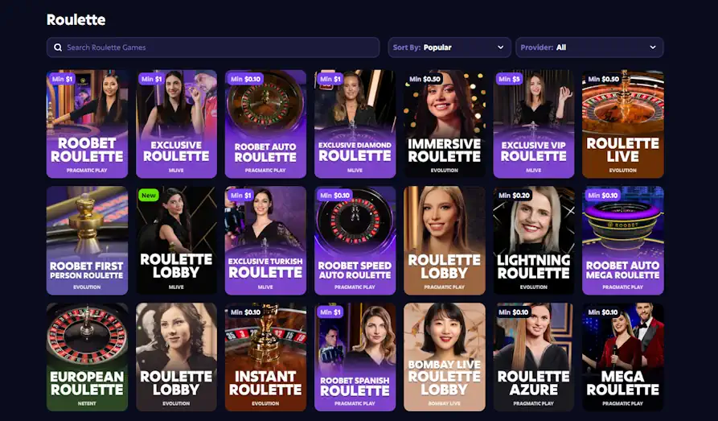Click the Sort By dropdown chevron arrow
The image size is (718, 421).
click(x=500, y=47)
